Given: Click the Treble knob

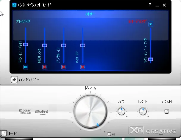Looking at the screenshot, I should pos(142,112).
